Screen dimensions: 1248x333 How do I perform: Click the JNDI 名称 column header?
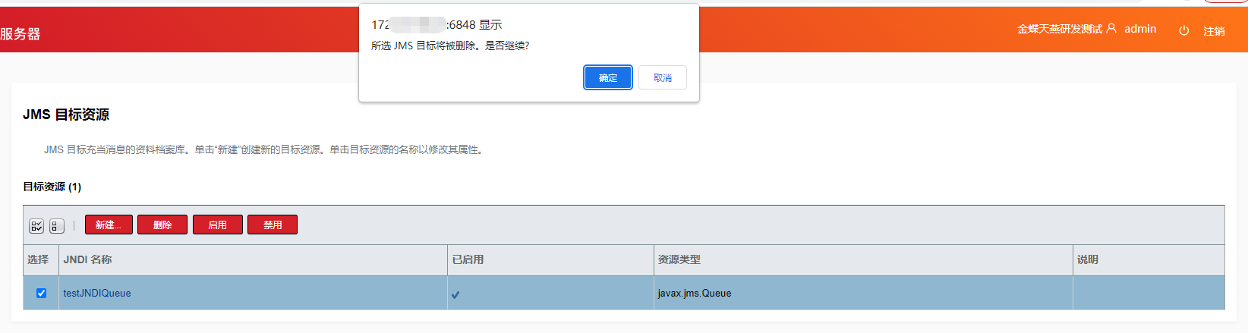87,259
